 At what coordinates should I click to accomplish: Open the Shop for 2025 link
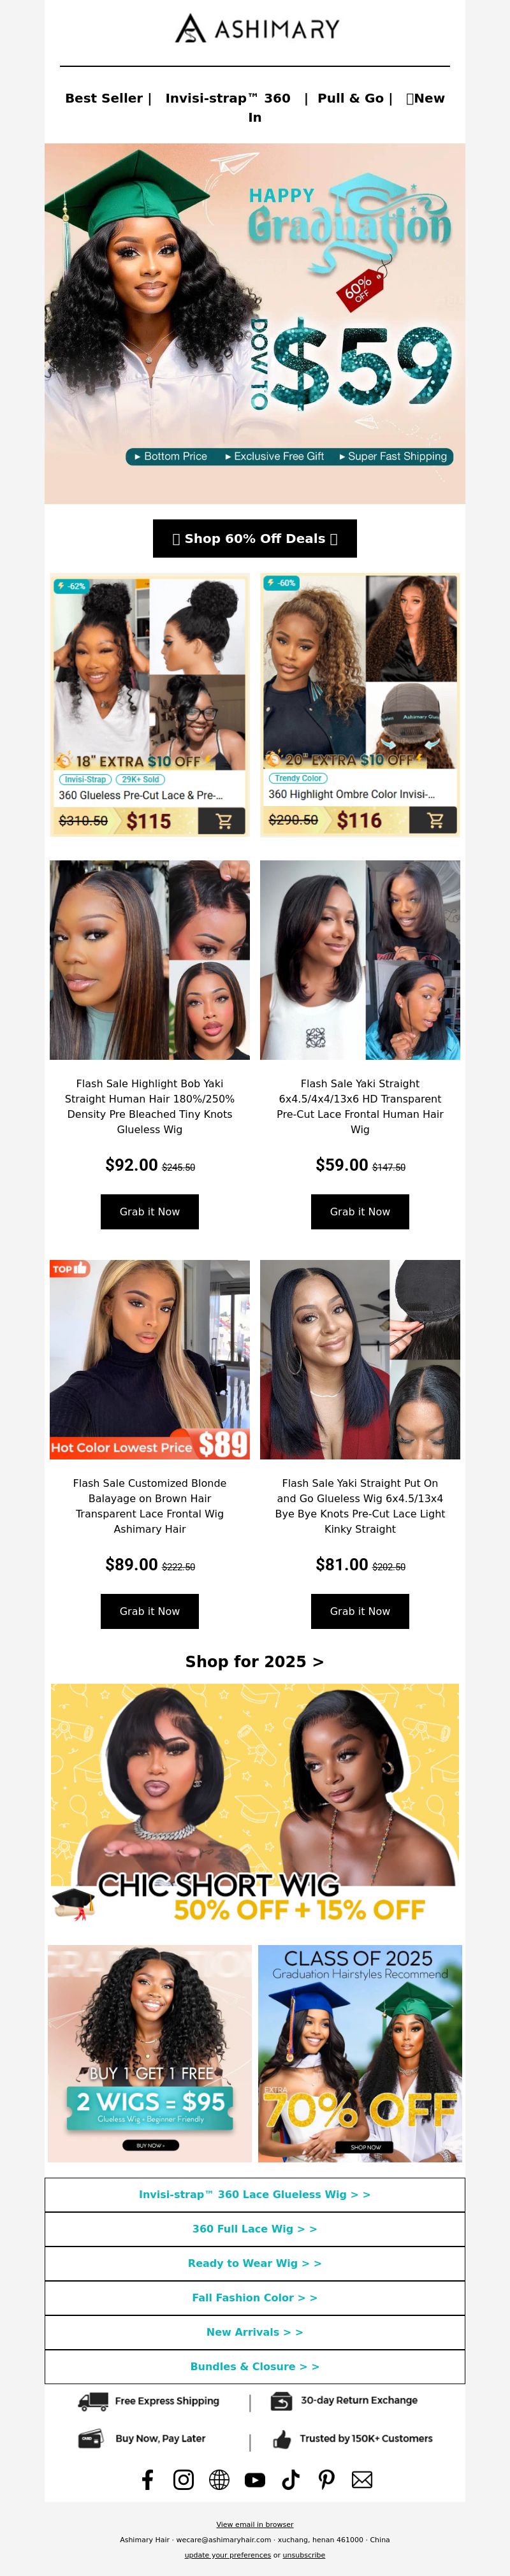pyautogui.click(x=255, y=1661)
